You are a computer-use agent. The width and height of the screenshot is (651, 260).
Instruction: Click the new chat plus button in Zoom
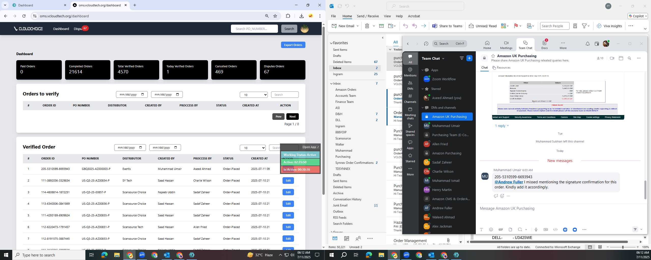[469, 58]
